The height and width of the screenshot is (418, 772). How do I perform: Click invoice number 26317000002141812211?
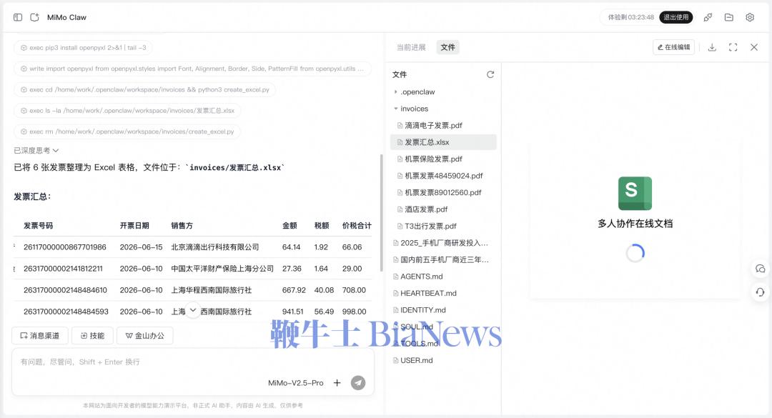click(x=63, y=269)
